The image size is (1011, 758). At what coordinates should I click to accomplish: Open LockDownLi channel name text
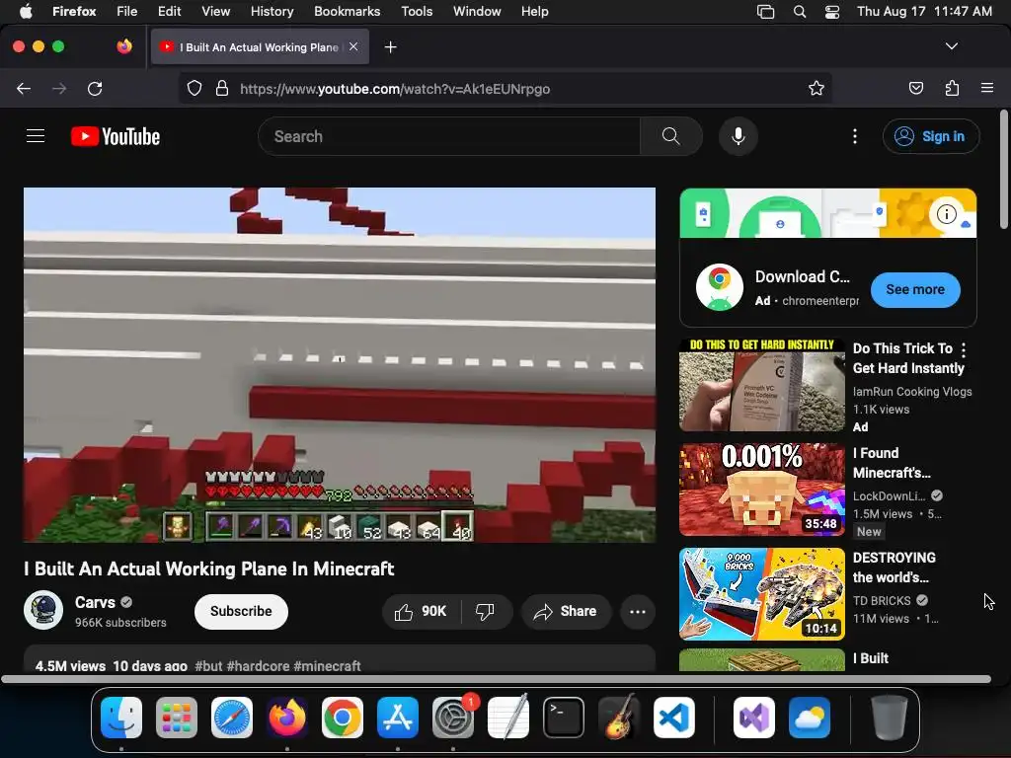click(x=889, y=495)
